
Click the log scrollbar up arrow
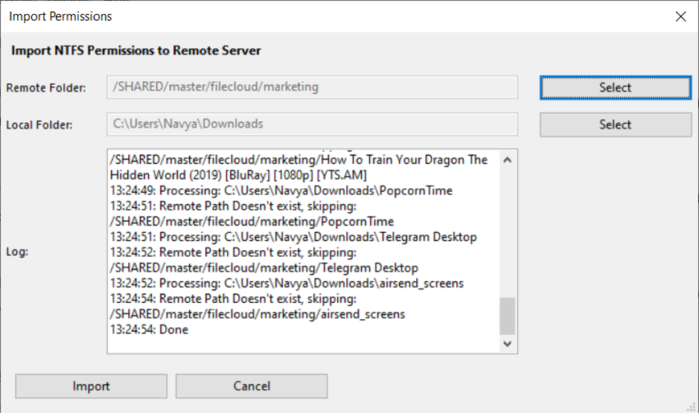pyautogui.click(x=507, y=159)
